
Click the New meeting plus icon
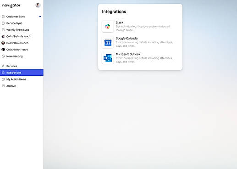click(x=3, y=56)
